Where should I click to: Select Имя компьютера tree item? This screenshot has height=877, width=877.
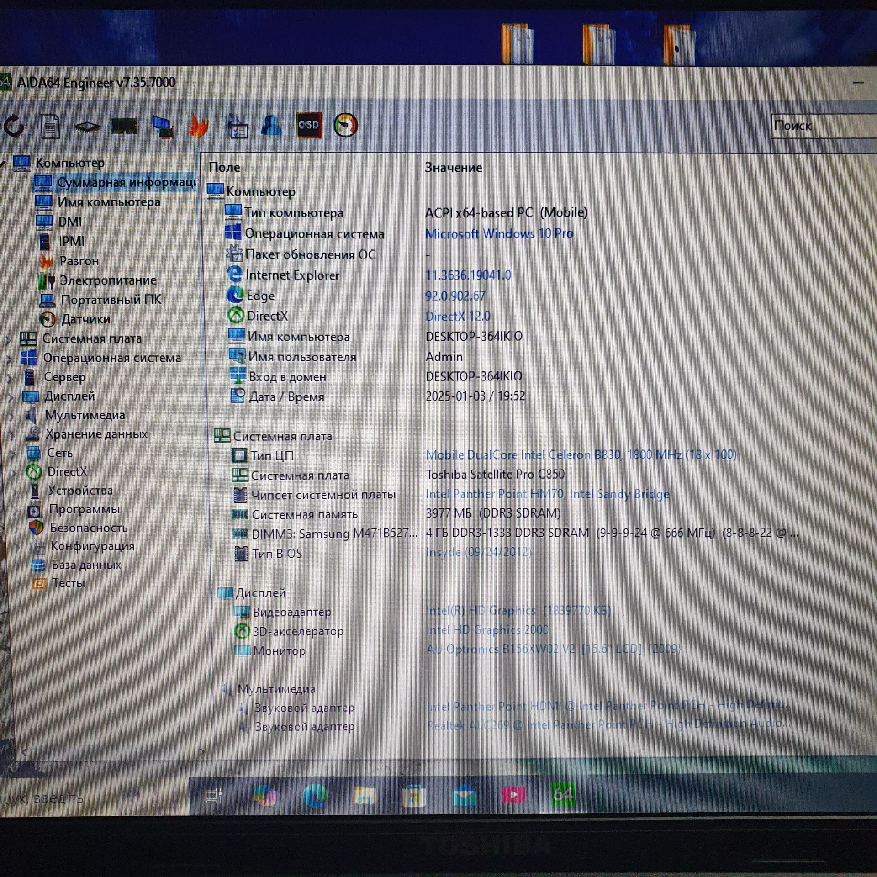pos(98,202)
